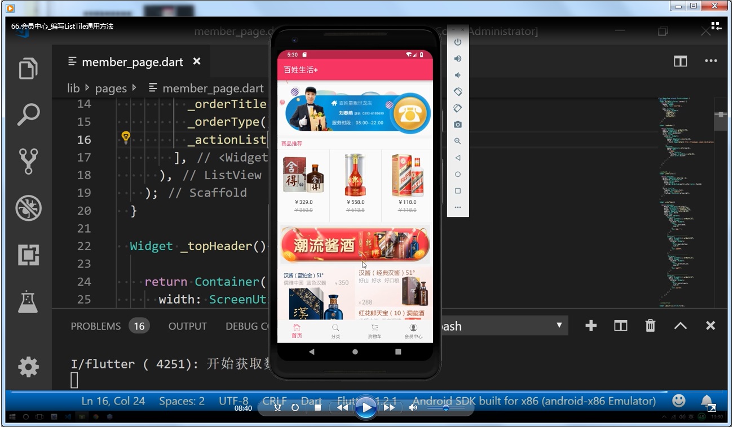733x427 pixels.
Task: Click emulator sidebar back triangle button
Action: [x=458, y=158]
